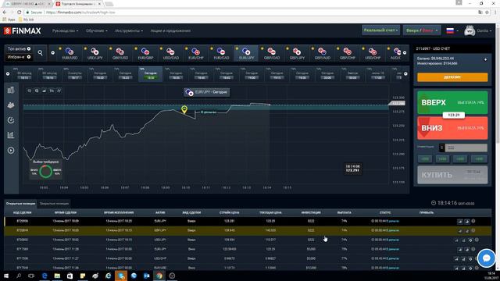The image size is (500, 281).
Task: Toggle favorite star for EUR/CHF
Action: click(186, 48)
